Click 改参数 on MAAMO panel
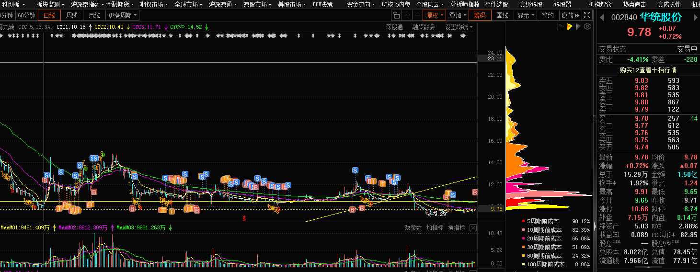The width and height of the screenshot is (700, 272). tap(413, 227)
